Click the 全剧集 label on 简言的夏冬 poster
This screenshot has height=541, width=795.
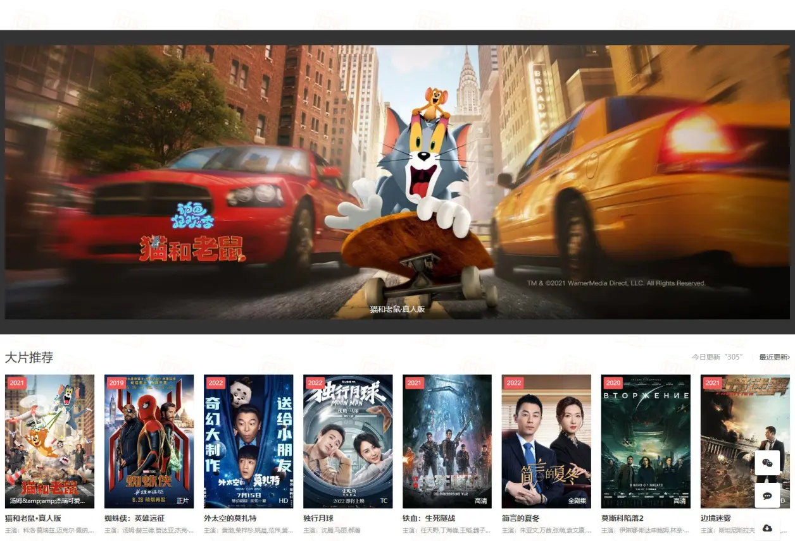point(577,501)
